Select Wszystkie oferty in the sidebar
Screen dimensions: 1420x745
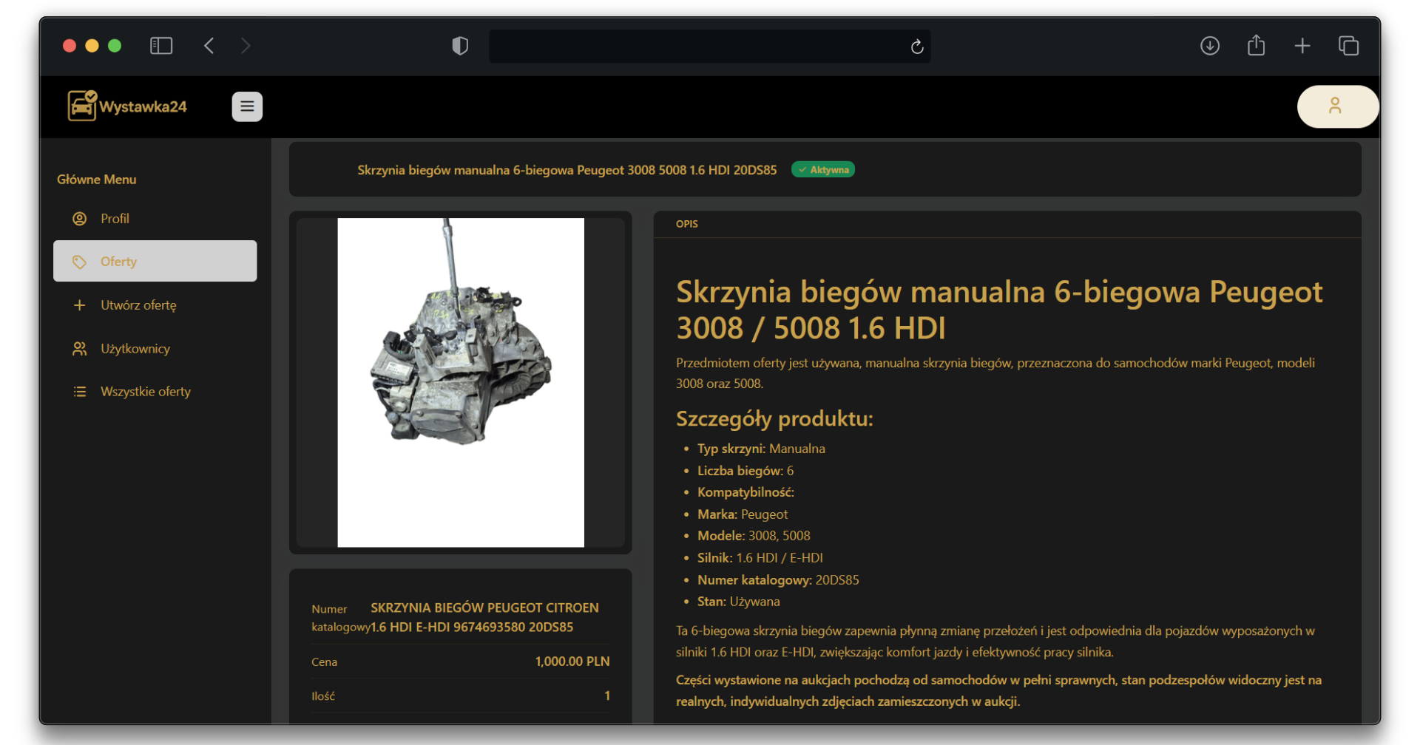click(146, 391)
